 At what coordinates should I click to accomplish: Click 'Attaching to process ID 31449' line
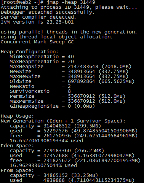(69, 7)
